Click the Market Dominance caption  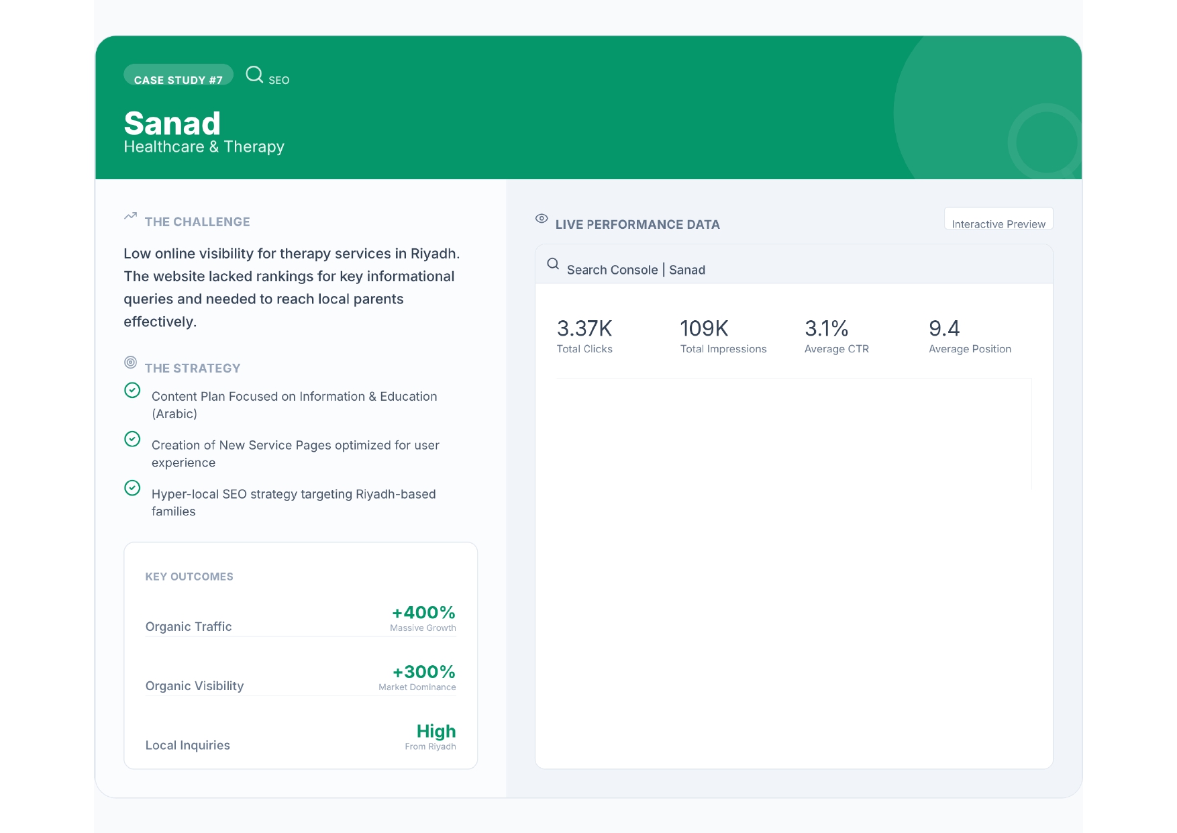[417, 687]
